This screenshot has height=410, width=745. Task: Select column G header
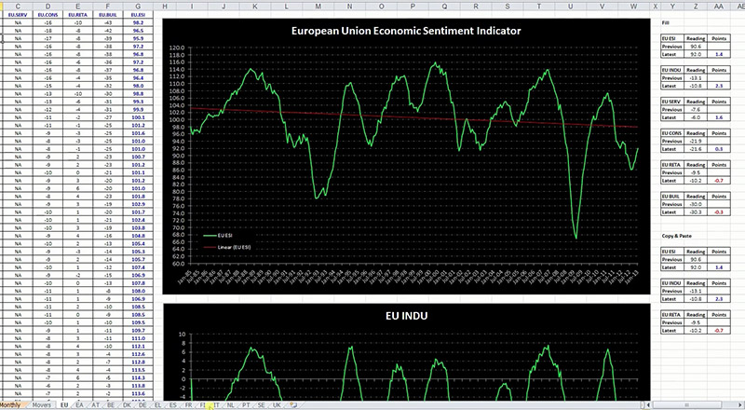click(x=138, y=7)
